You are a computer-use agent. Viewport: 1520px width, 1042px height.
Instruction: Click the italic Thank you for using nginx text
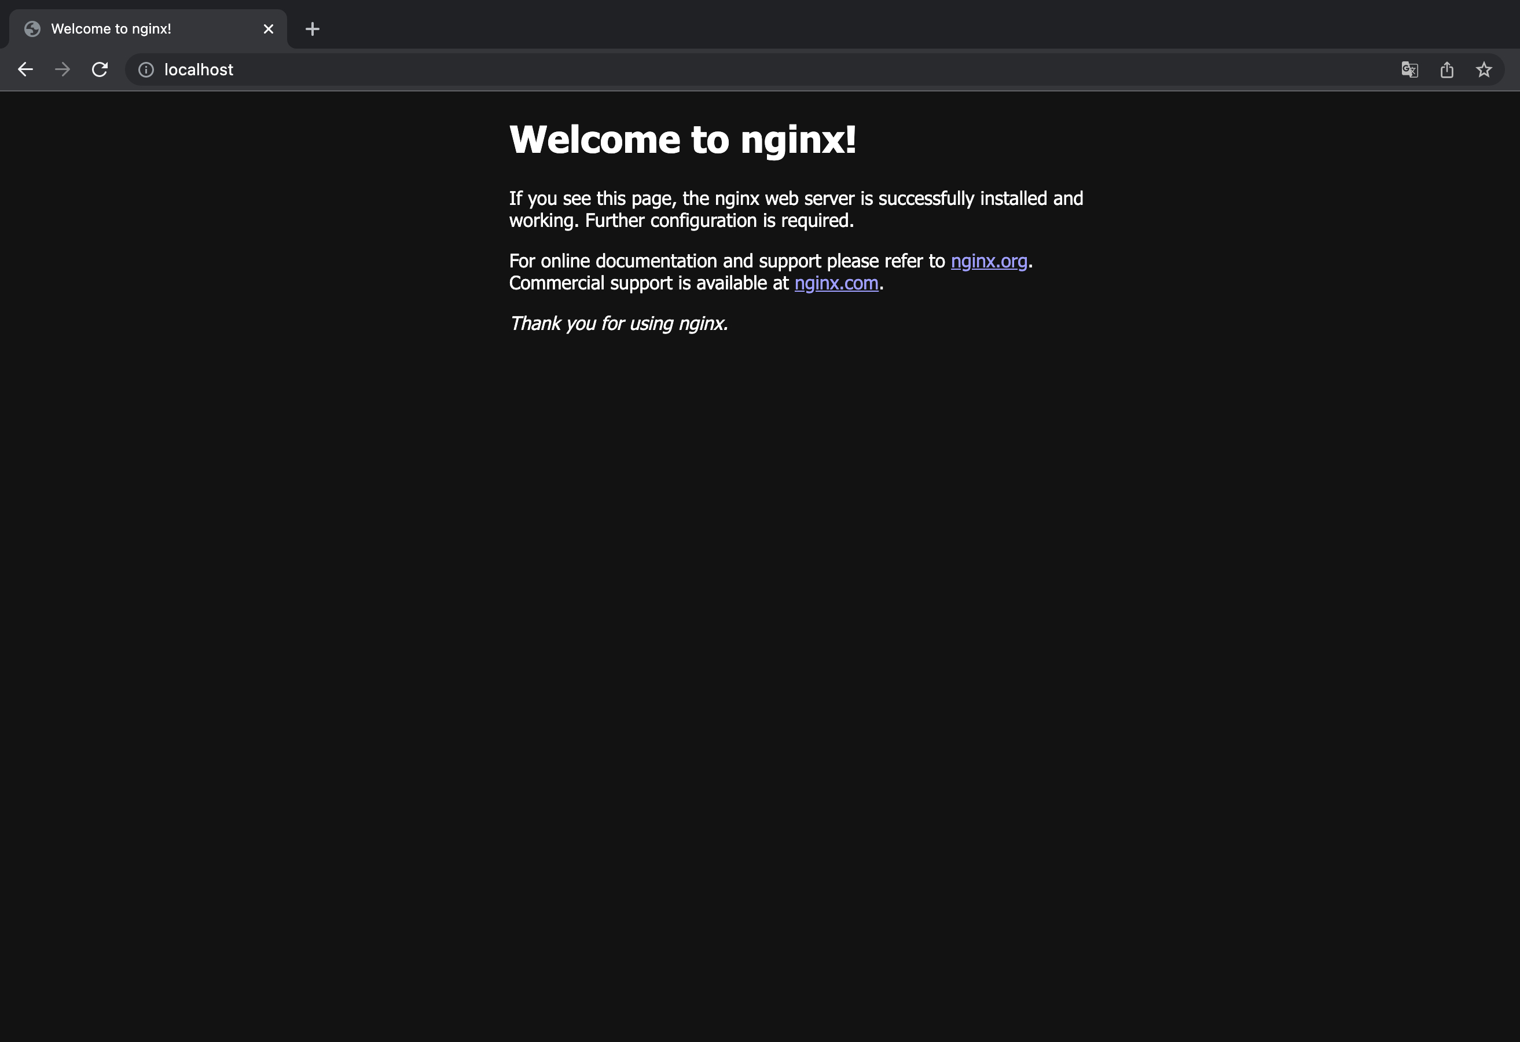click(618, 324)
